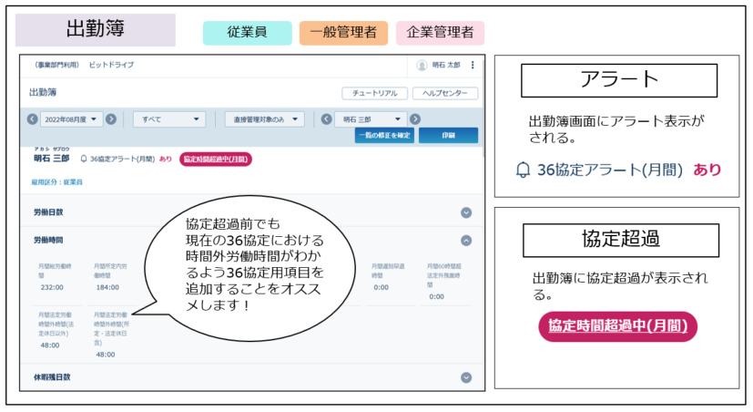This screenshot has width=753, height=412.
Task: Switch to previous employee before 明石 三郎
Action: click(x=323, y=119)
